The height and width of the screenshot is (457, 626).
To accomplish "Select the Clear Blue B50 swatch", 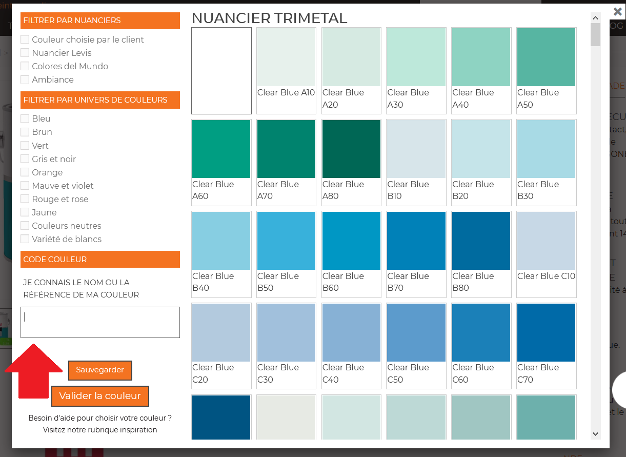I will click(x=286, y=241).
